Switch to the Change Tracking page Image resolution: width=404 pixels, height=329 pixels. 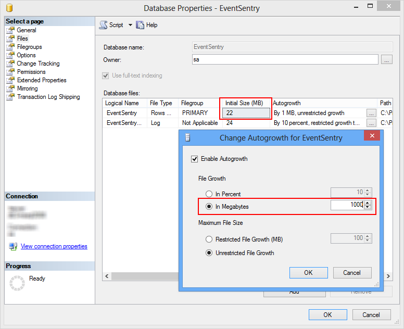(38, 64)
